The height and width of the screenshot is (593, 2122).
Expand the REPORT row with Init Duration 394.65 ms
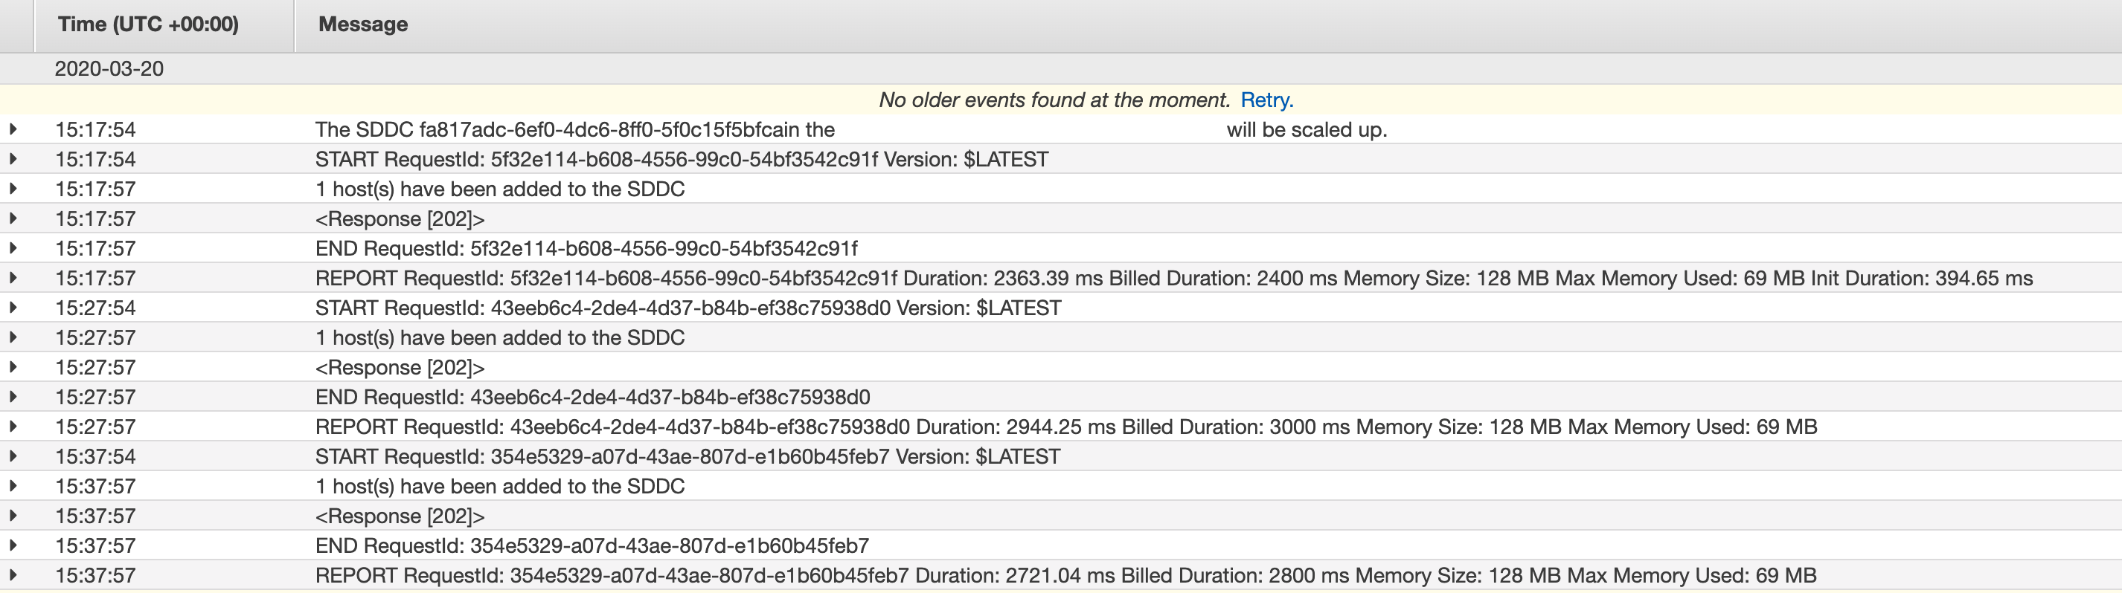[x=13, y=278]
